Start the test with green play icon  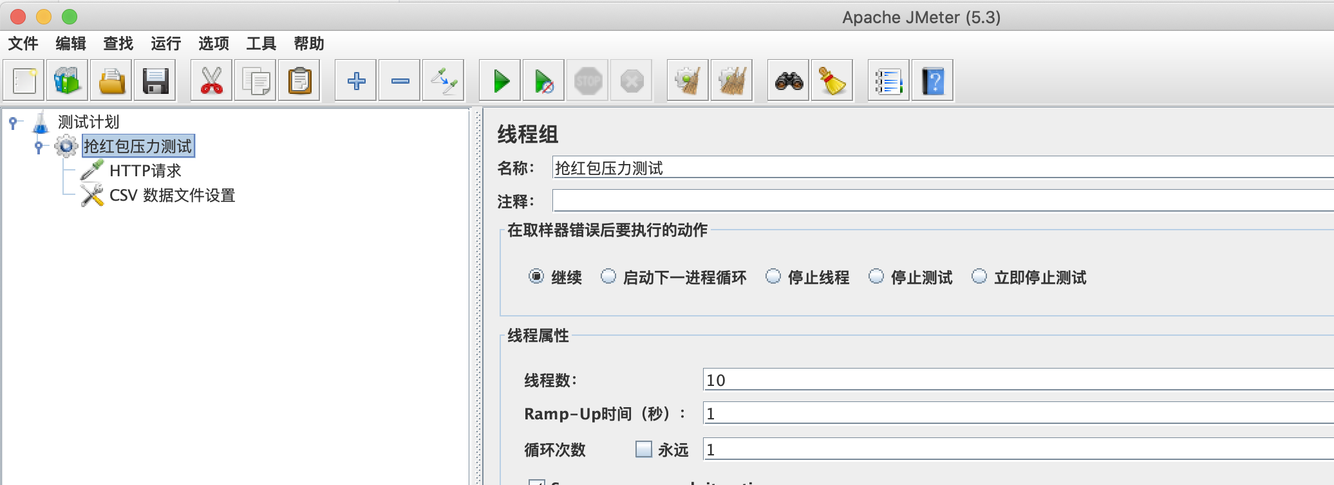pyautogui.click(x=500, y=81)
